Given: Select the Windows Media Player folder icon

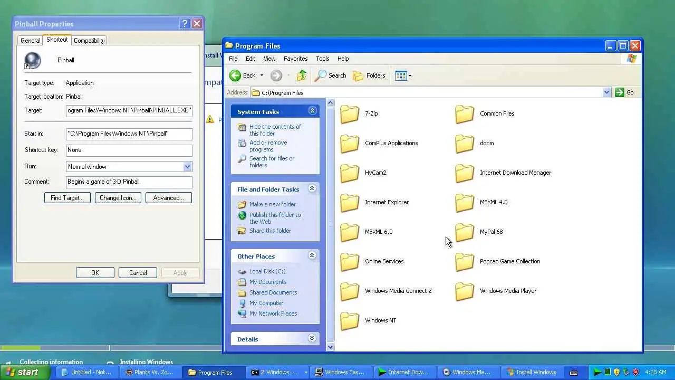Looking at the screenshot, I should pyautogui.click(x=465, y=291).
